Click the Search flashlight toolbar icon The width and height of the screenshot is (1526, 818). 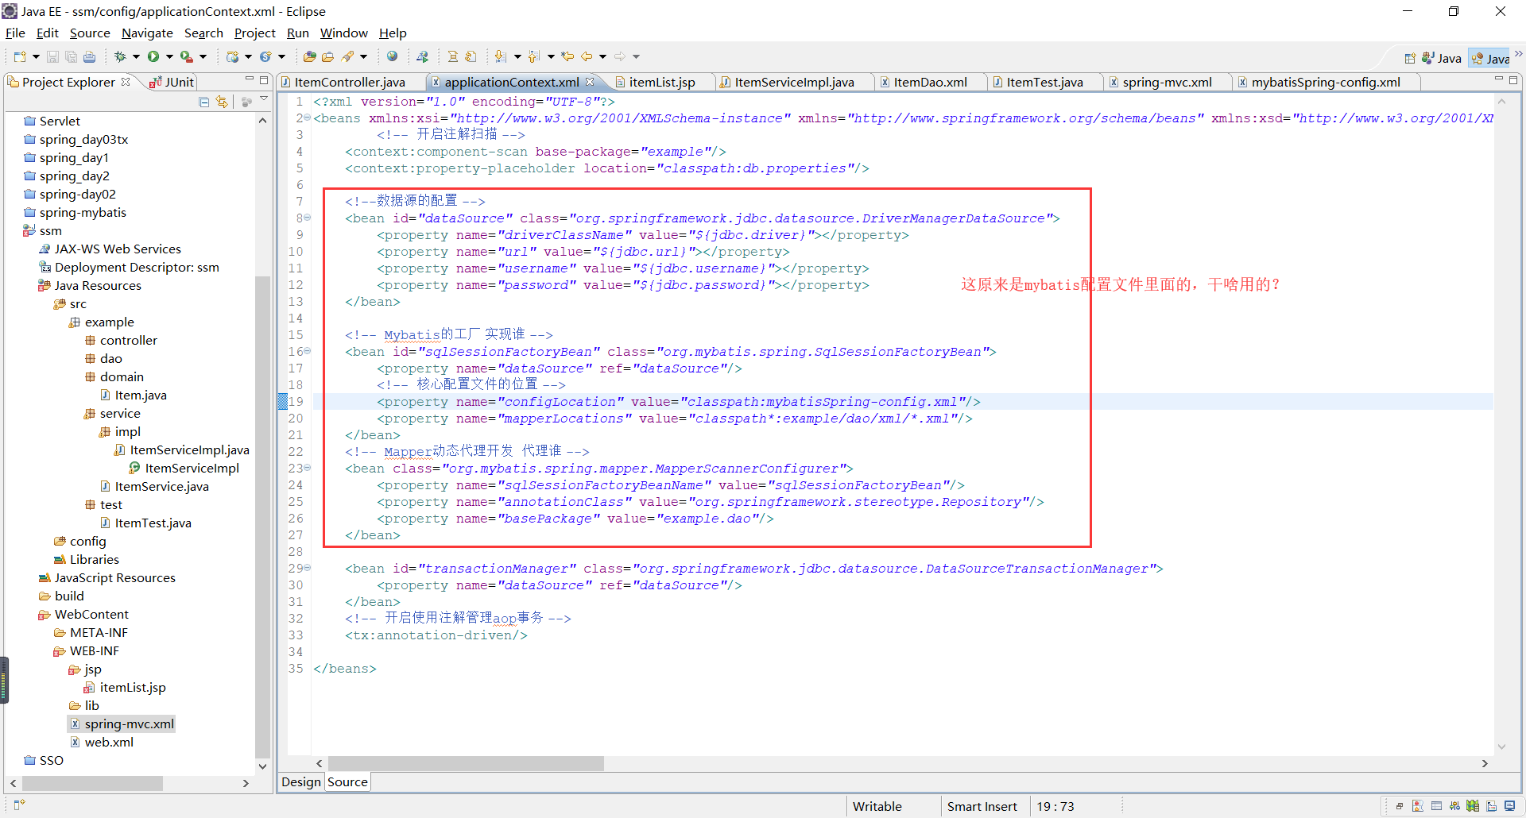click(347, 56)
